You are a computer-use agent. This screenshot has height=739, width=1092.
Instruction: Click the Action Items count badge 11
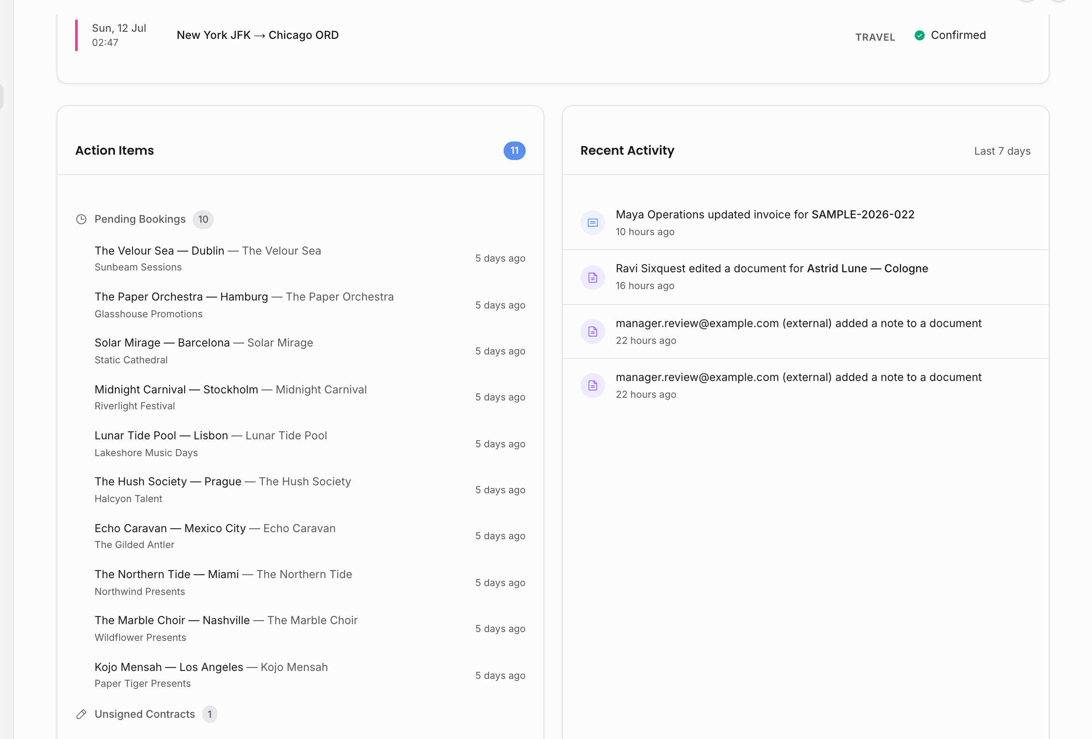coord(515,151)
